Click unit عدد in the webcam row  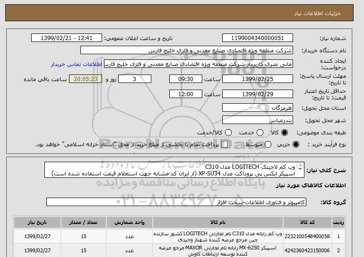pos(130,236)
